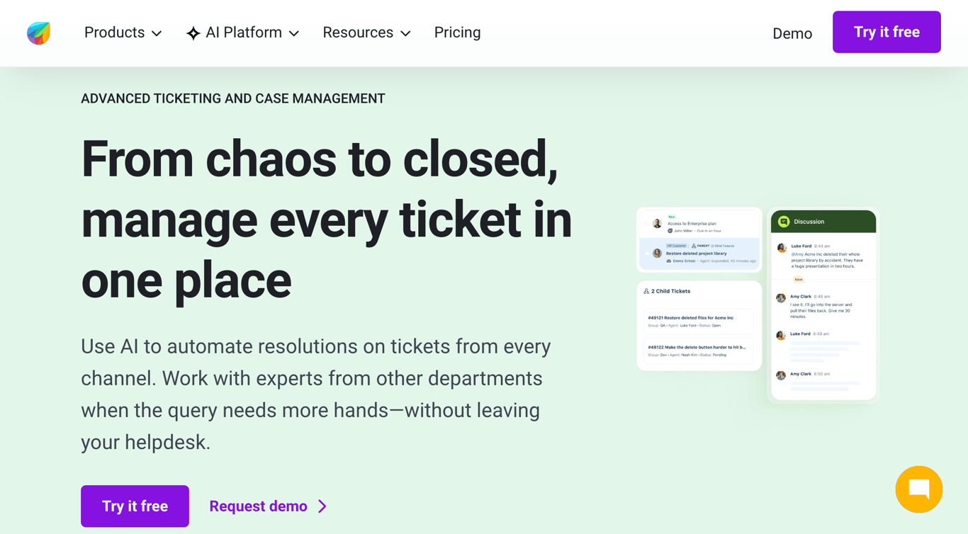Click the icon beside 2 Child Tickets
Screen dimensions: 968x534
pos(646,291)
